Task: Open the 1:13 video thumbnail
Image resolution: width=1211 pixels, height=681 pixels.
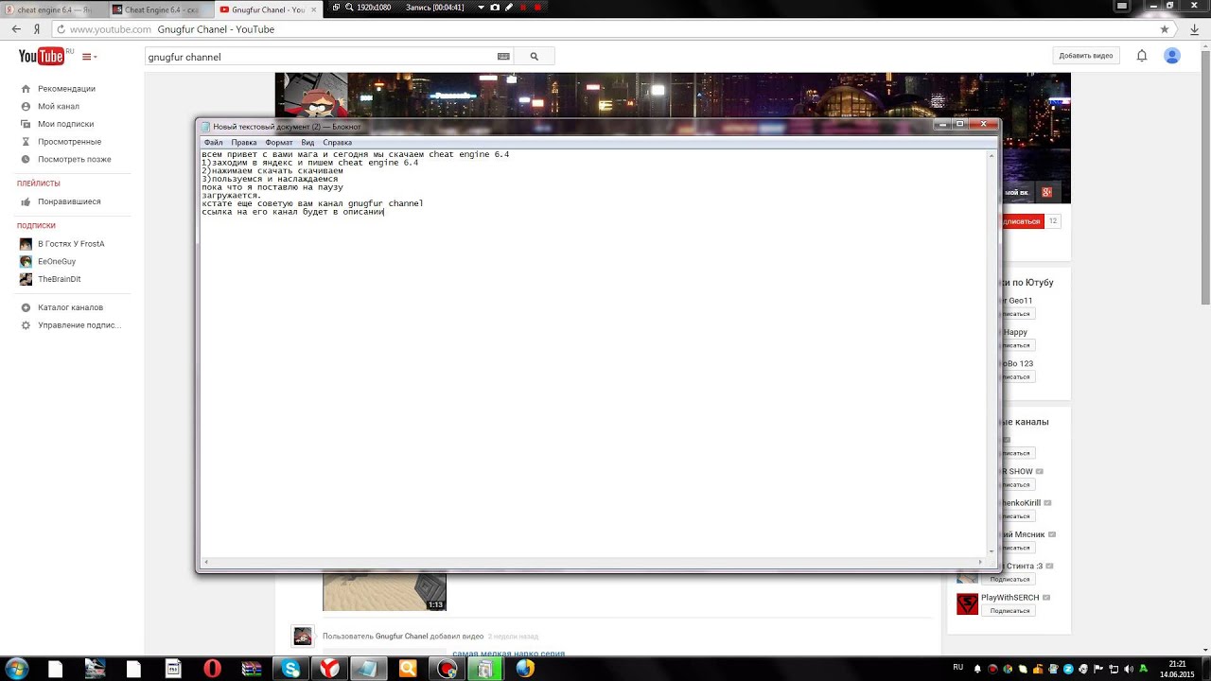Action: (x=384, y=591)
